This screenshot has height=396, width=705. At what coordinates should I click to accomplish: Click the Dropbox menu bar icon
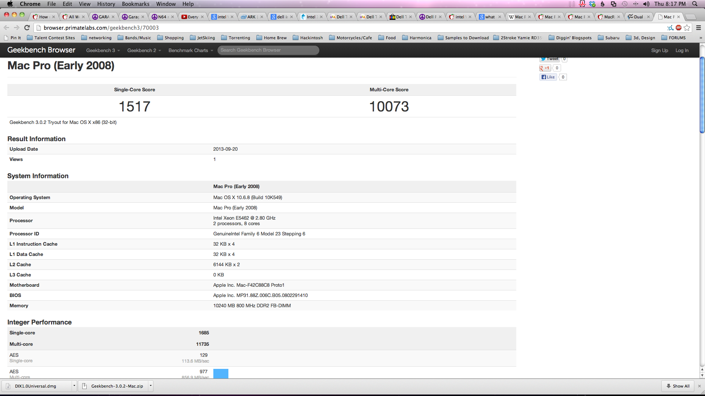point(592,4)
